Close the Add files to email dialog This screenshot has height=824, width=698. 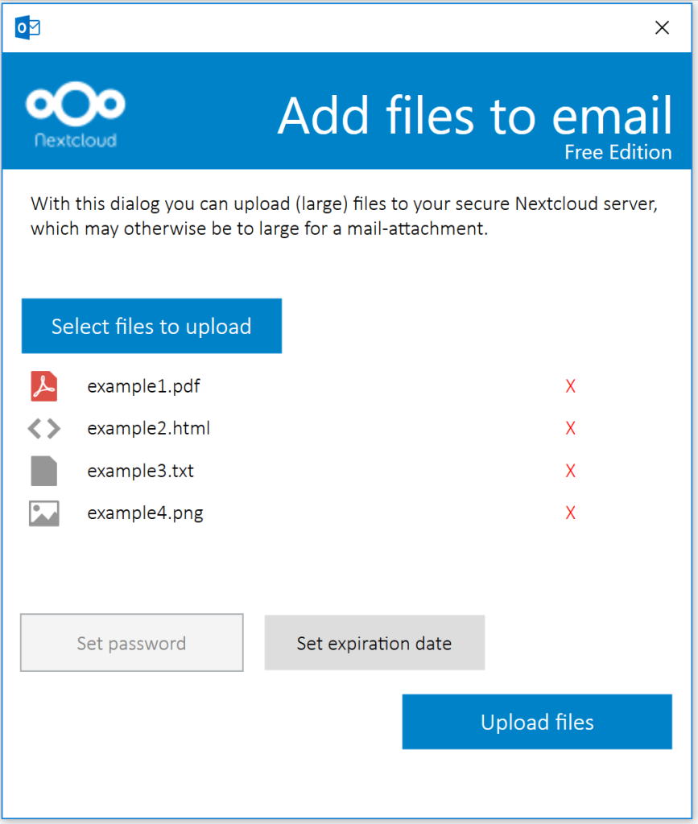click(662, 28)
